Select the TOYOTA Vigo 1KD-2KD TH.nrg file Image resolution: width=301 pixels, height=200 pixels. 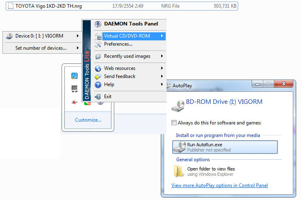point(122,6)
